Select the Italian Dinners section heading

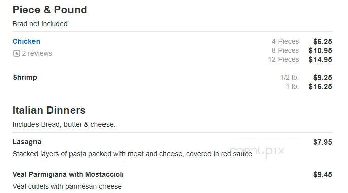[x=49, y=110]
